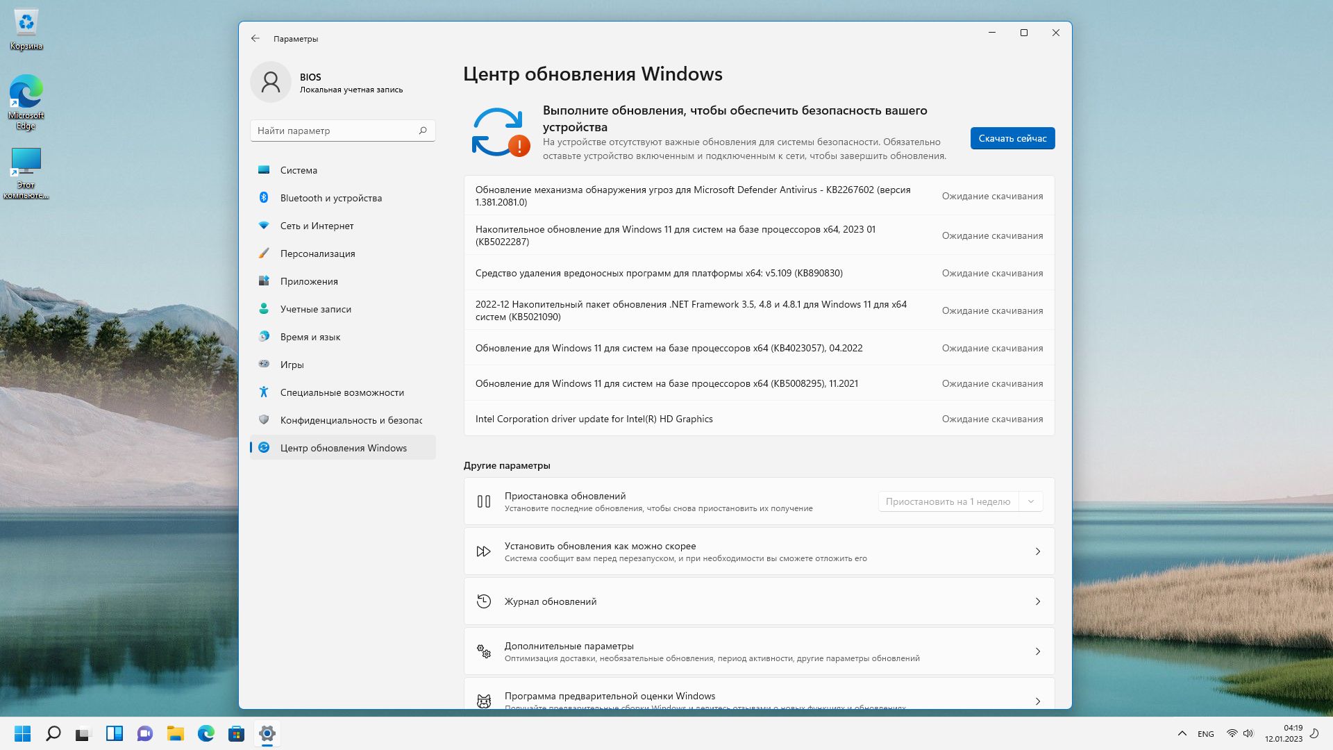1333x750 pixels.
Task: Open Microsoft Store from taskbar
Action: tap(237, 733)
